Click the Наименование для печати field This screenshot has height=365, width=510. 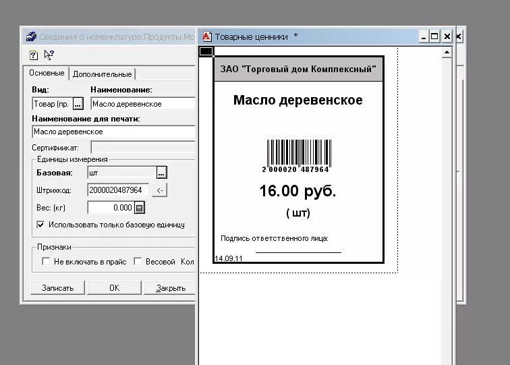(113, 132)
